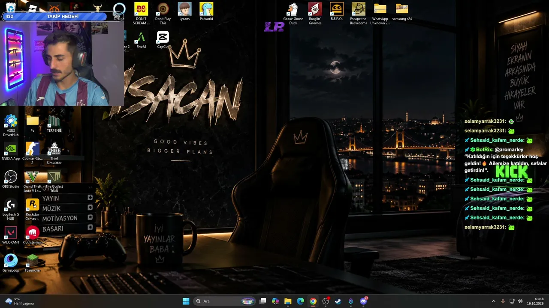Viewport: 549px width, 308px height.
Task: Select the Escape the Backrooms shortcut
Action: (358, 13)
